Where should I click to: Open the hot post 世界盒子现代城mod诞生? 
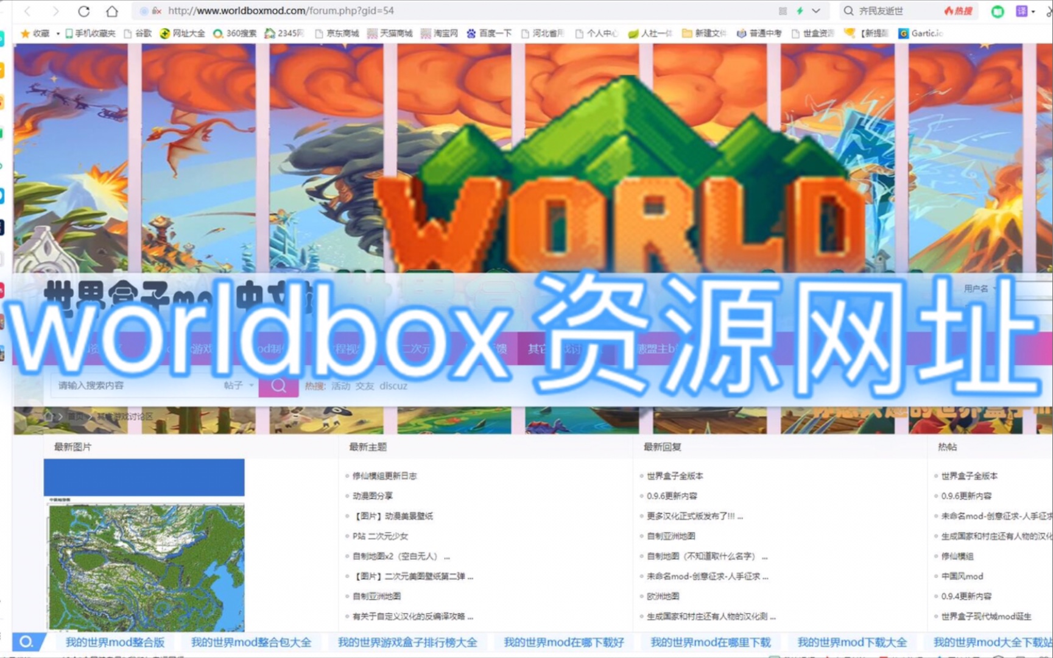987,617
